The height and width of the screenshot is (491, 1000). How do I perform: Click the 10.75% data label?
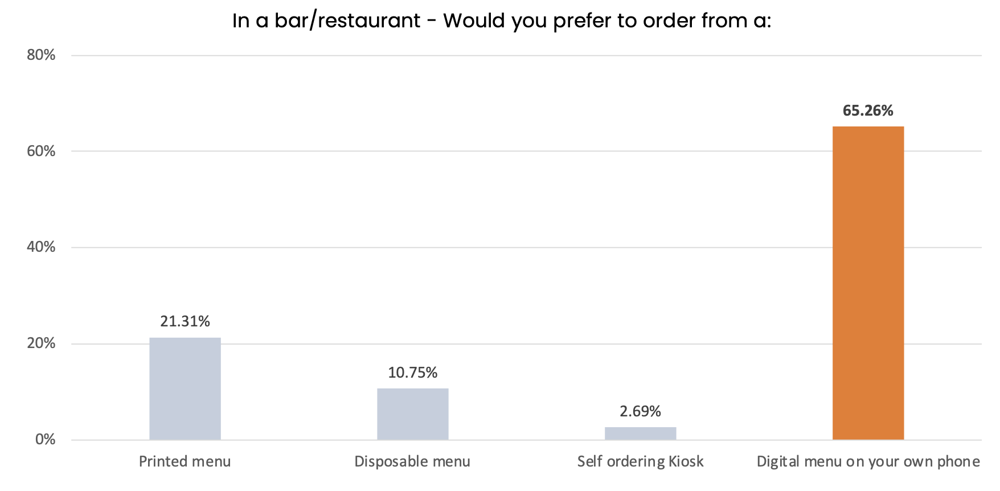pos(413,373)
